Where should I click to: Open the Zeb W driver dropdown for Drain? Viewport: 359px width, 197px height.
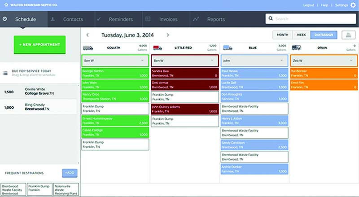click(x=324, y=61)
